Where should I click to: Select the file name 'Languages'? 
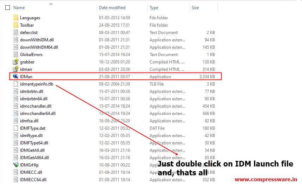click(x=30, y=18)
